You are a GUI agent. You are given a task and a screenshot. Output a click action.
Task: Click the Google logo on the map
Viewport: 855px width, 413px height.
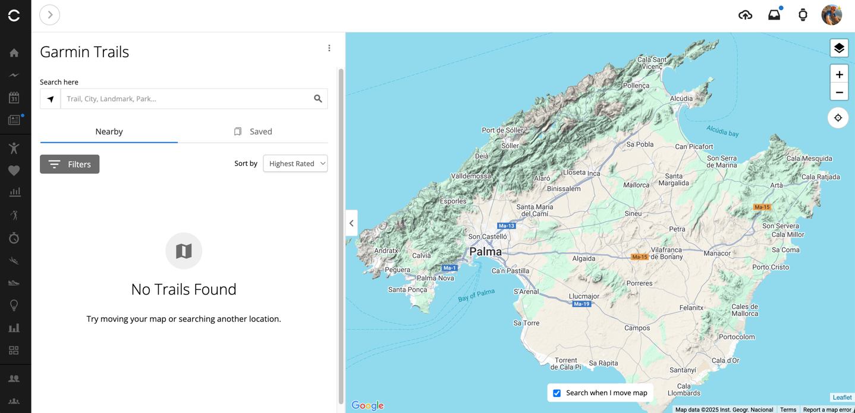pos(367,405)
